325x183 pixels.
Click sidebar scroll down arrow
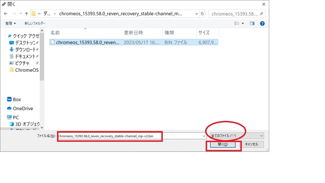tap(42, 128)
